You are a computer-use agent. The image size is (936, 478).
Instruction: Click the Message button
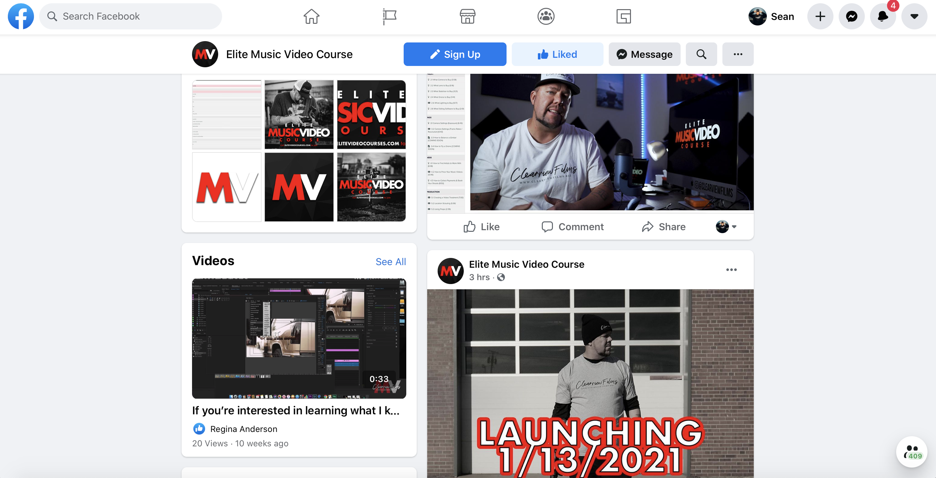click(x=645, y=54)
